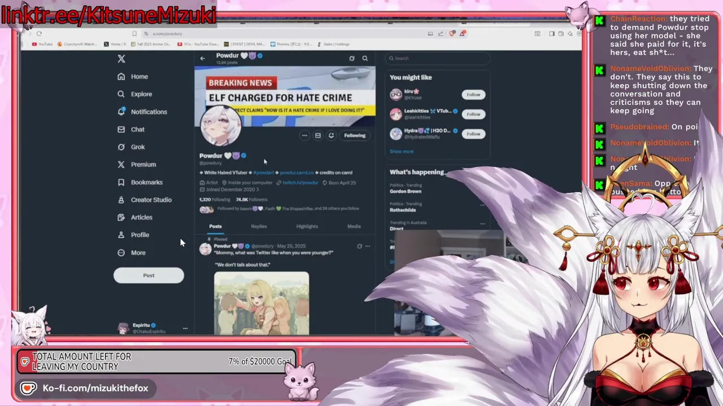Show more suggested accounts
This screenshot has width=723, height=406.
tap(402, 151)
